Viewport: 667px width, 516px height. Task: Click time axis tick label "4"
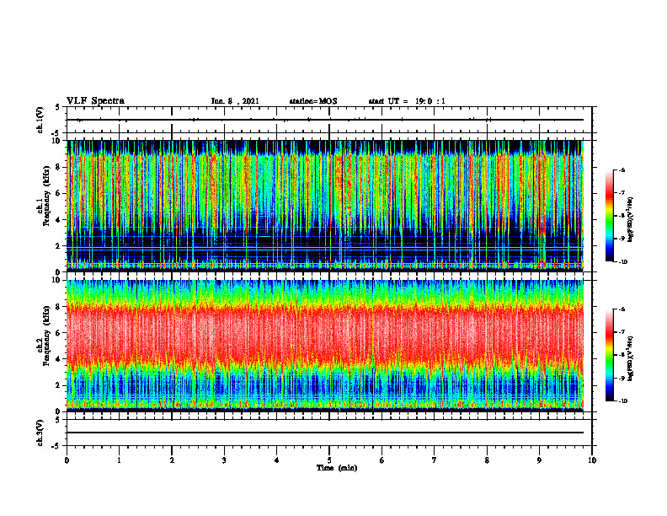277,460
